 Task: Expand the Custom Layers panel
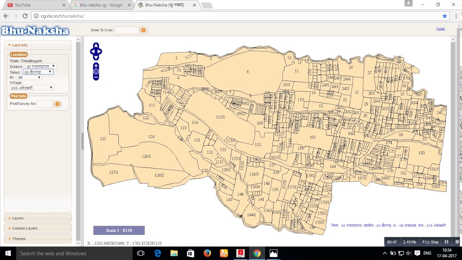pos(38,228)
